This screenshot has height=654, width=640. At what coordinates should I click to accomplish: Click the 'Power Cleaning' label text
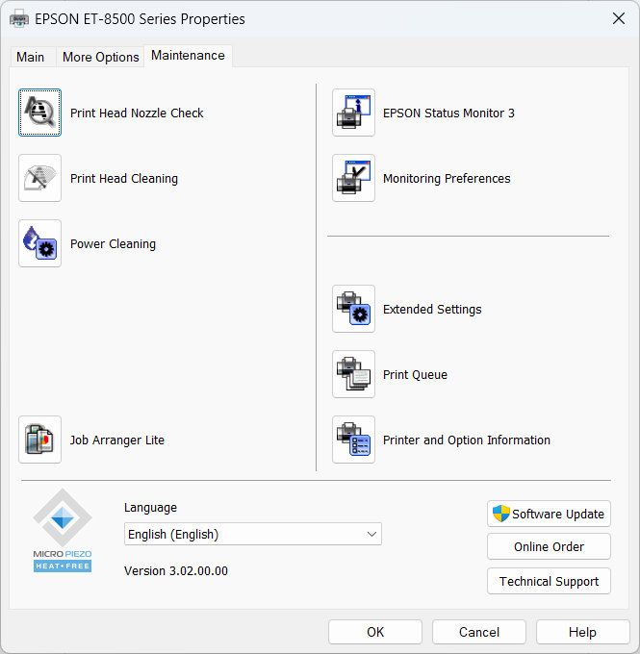pos(113,244)
